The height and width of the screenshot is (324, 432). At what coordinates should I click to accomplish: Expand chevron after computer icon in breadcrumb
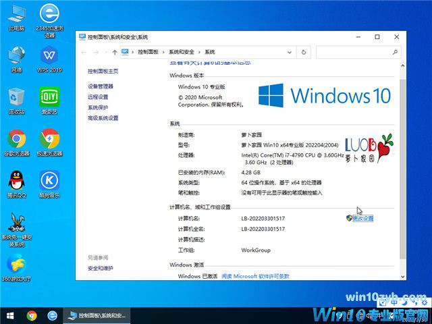133,52
